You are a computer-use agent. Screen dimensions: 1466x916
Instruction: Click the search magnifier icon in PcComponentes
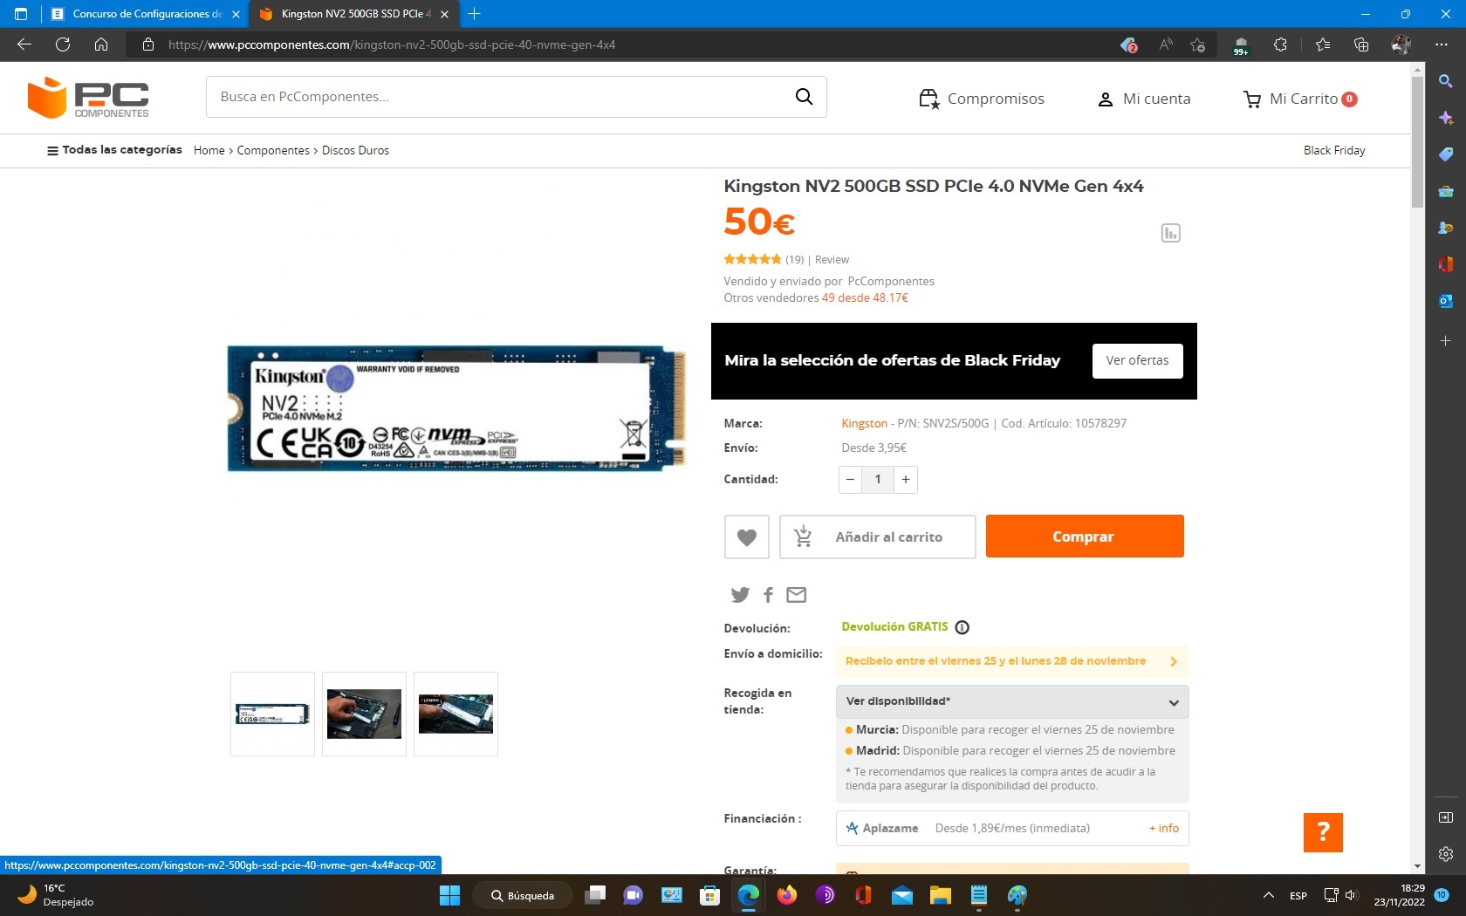click(804, 97)
